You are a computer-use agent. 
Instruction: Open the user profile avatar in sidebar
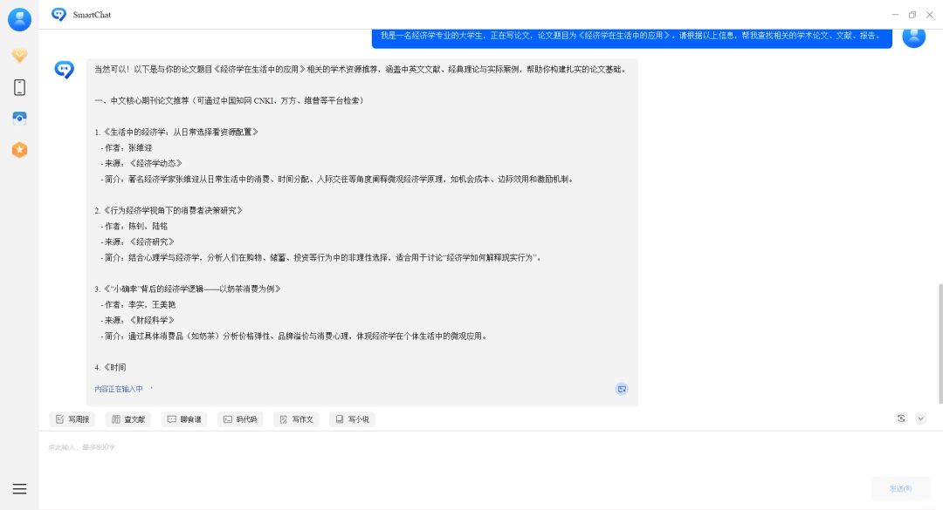point(19,19)
